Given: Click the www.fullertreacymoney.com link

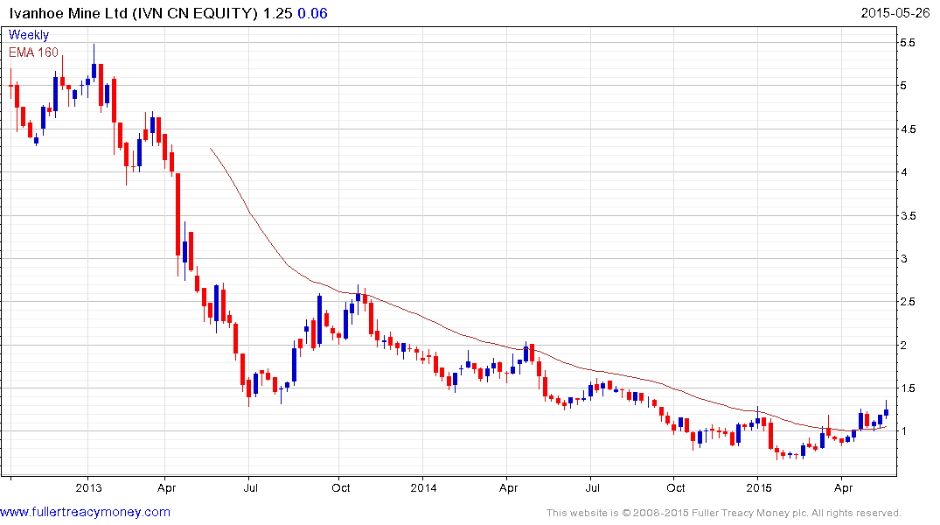Looking at the screenshot, I should pos(85,512).
